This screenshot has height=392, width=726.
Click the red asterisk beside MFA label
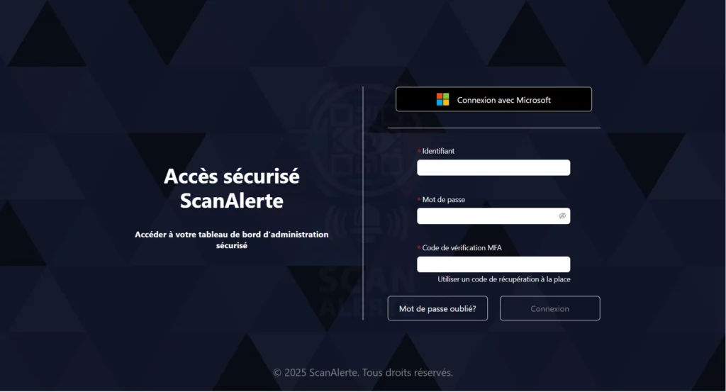(x=419, y=247)
